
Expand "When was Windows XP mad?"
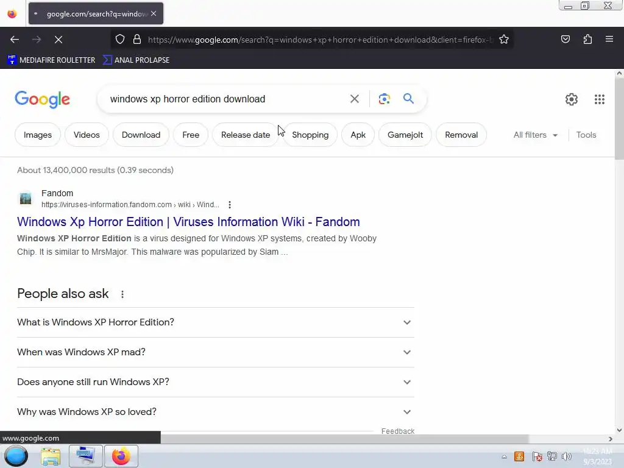tap(215, 352)
